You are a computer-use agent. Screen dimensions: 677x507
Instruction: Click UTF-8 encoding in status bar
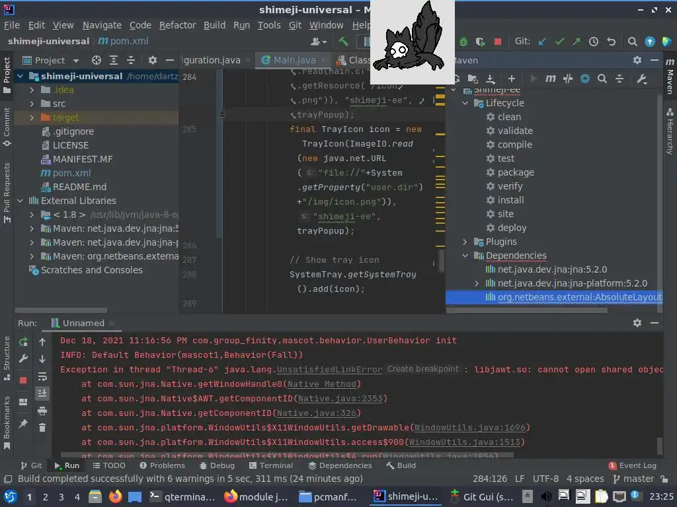pyautogui.click(x=545, y=479)
